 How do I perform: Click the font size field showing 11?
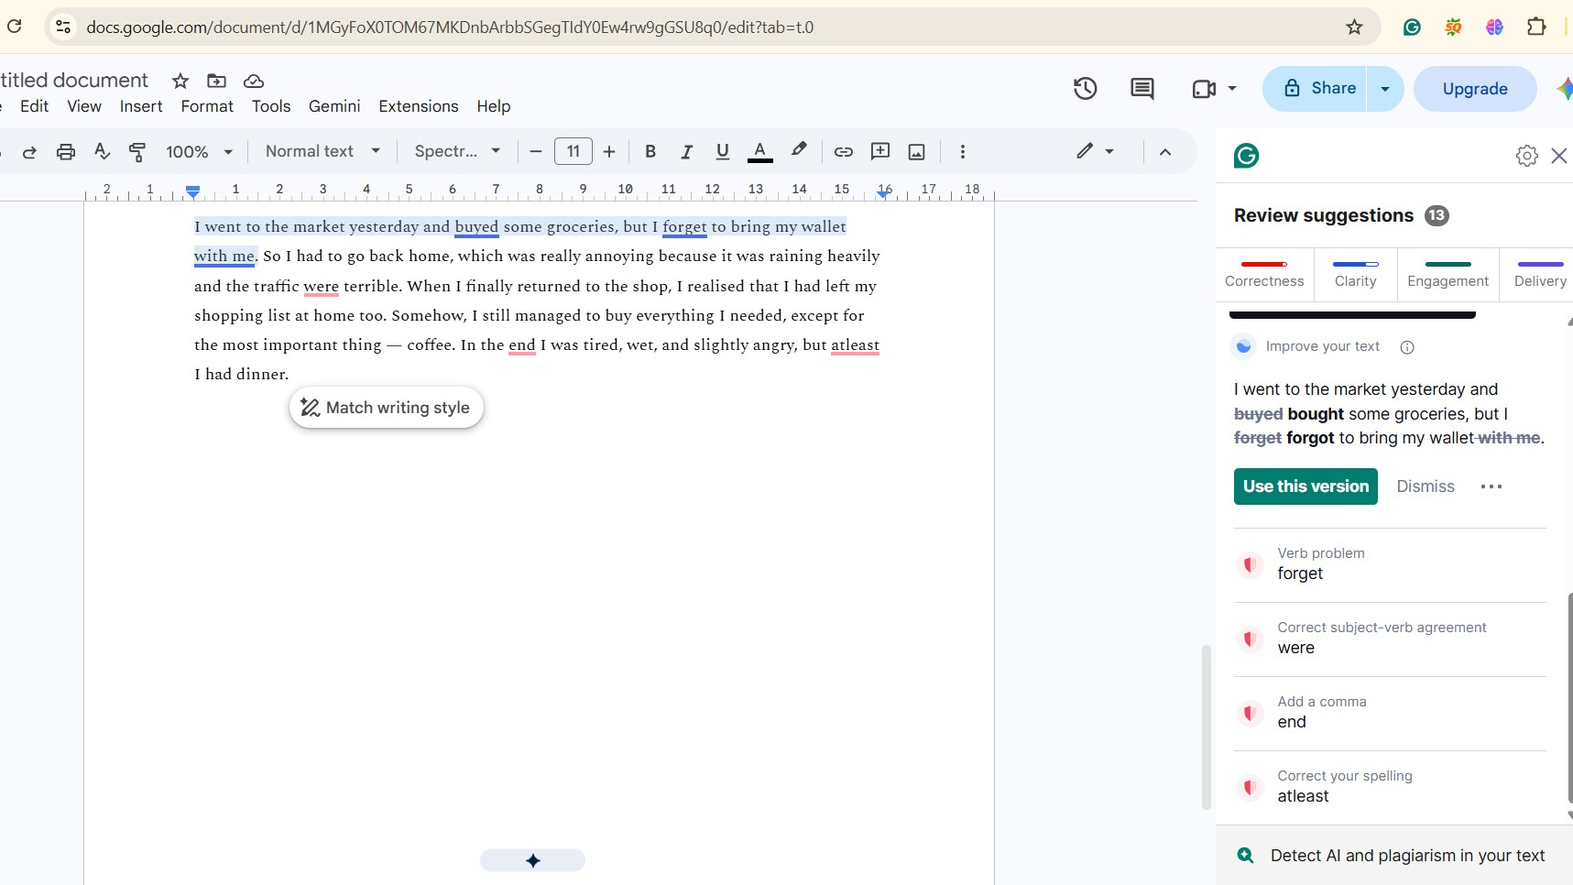573,152
